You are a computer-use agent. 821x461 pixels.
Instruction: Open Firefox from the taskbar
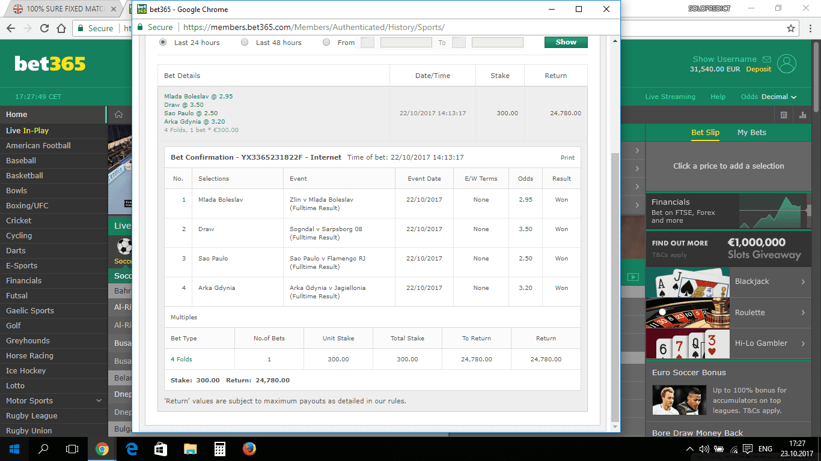249,448
